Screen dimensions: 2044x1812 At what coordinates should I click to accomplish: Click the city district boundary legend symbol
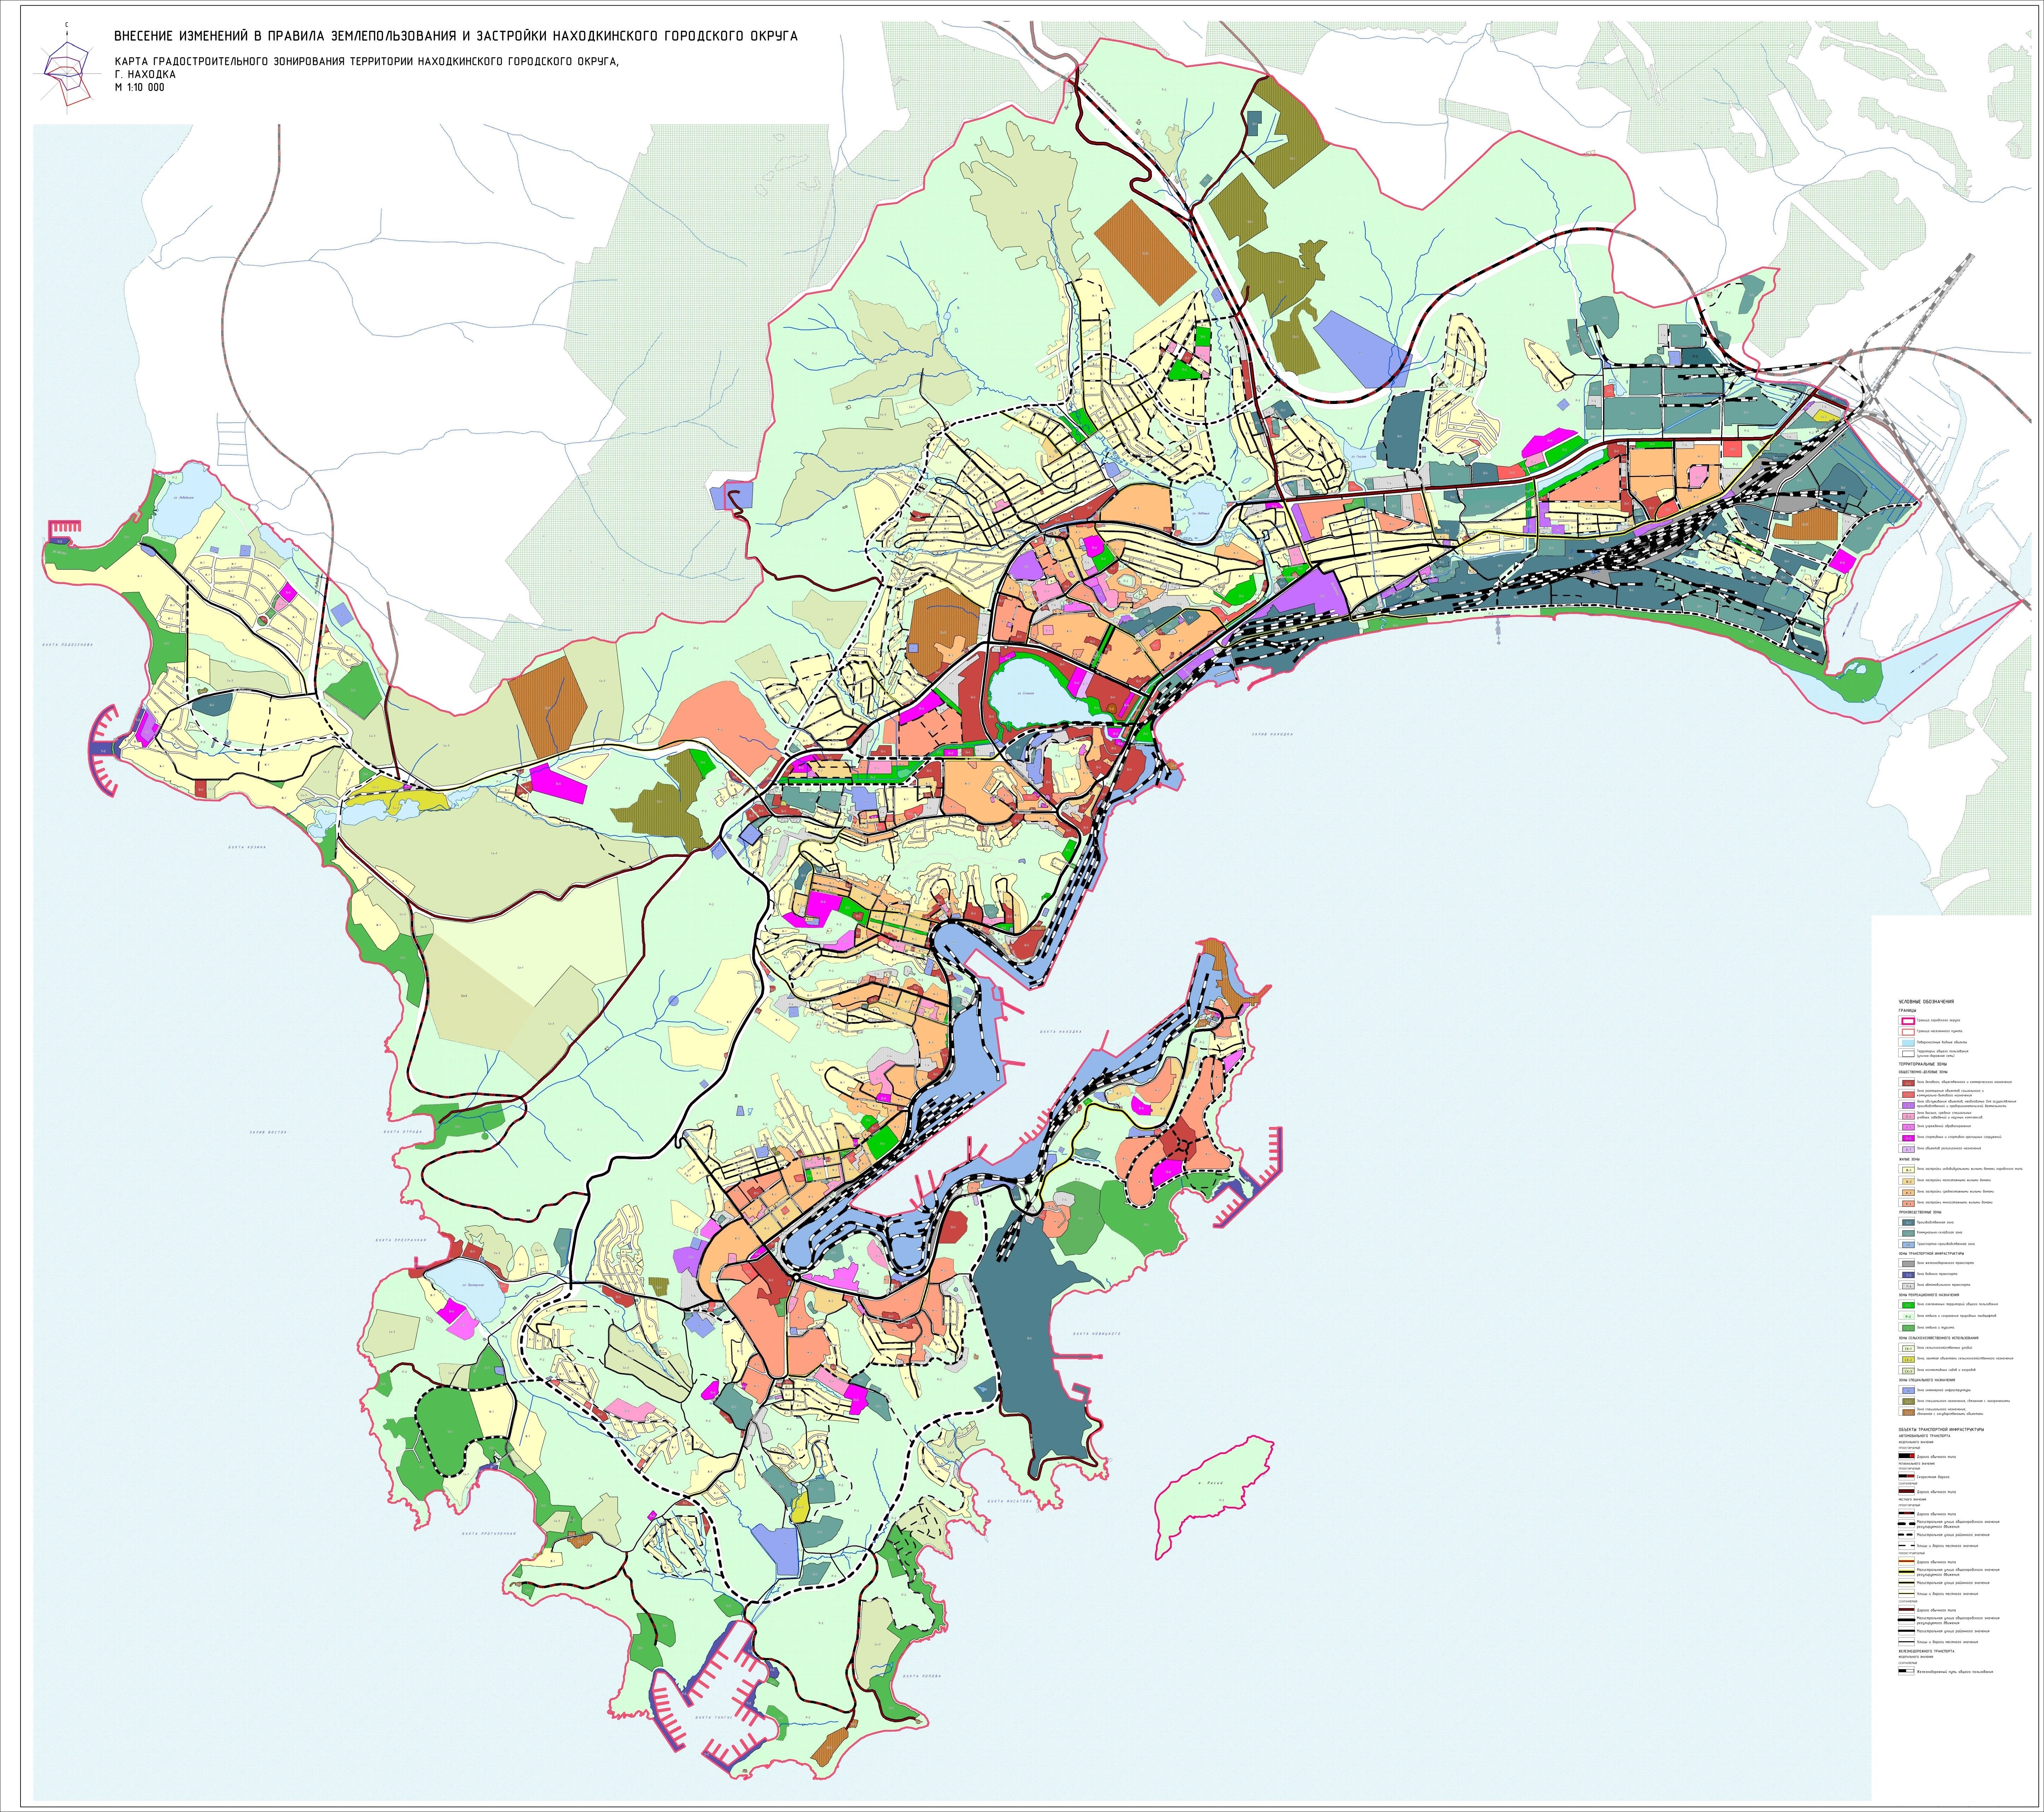(x=1908, y=1021)
